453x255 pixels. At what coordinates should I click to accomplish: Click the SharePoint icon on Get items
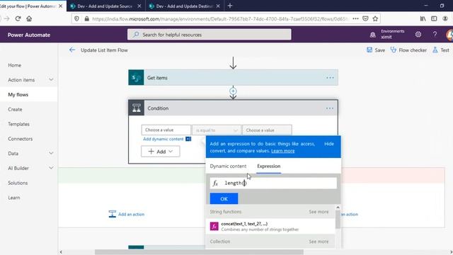click(136, 77)
